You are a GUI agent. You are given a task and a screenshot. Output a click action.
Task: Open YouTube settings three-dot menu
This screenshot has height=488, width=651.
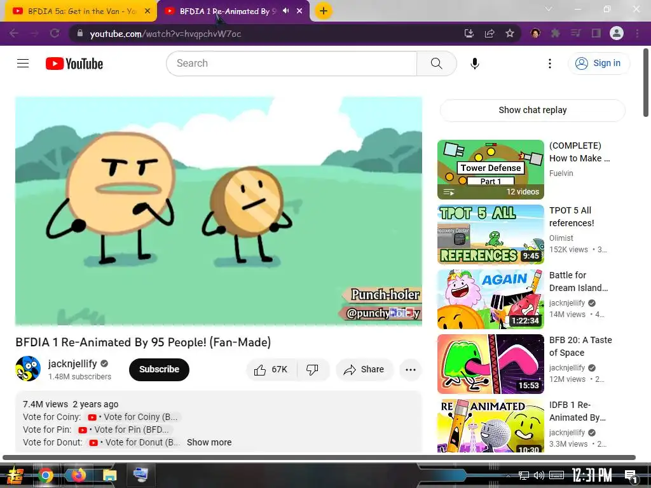pyautogui.click(x=550, y=64)
